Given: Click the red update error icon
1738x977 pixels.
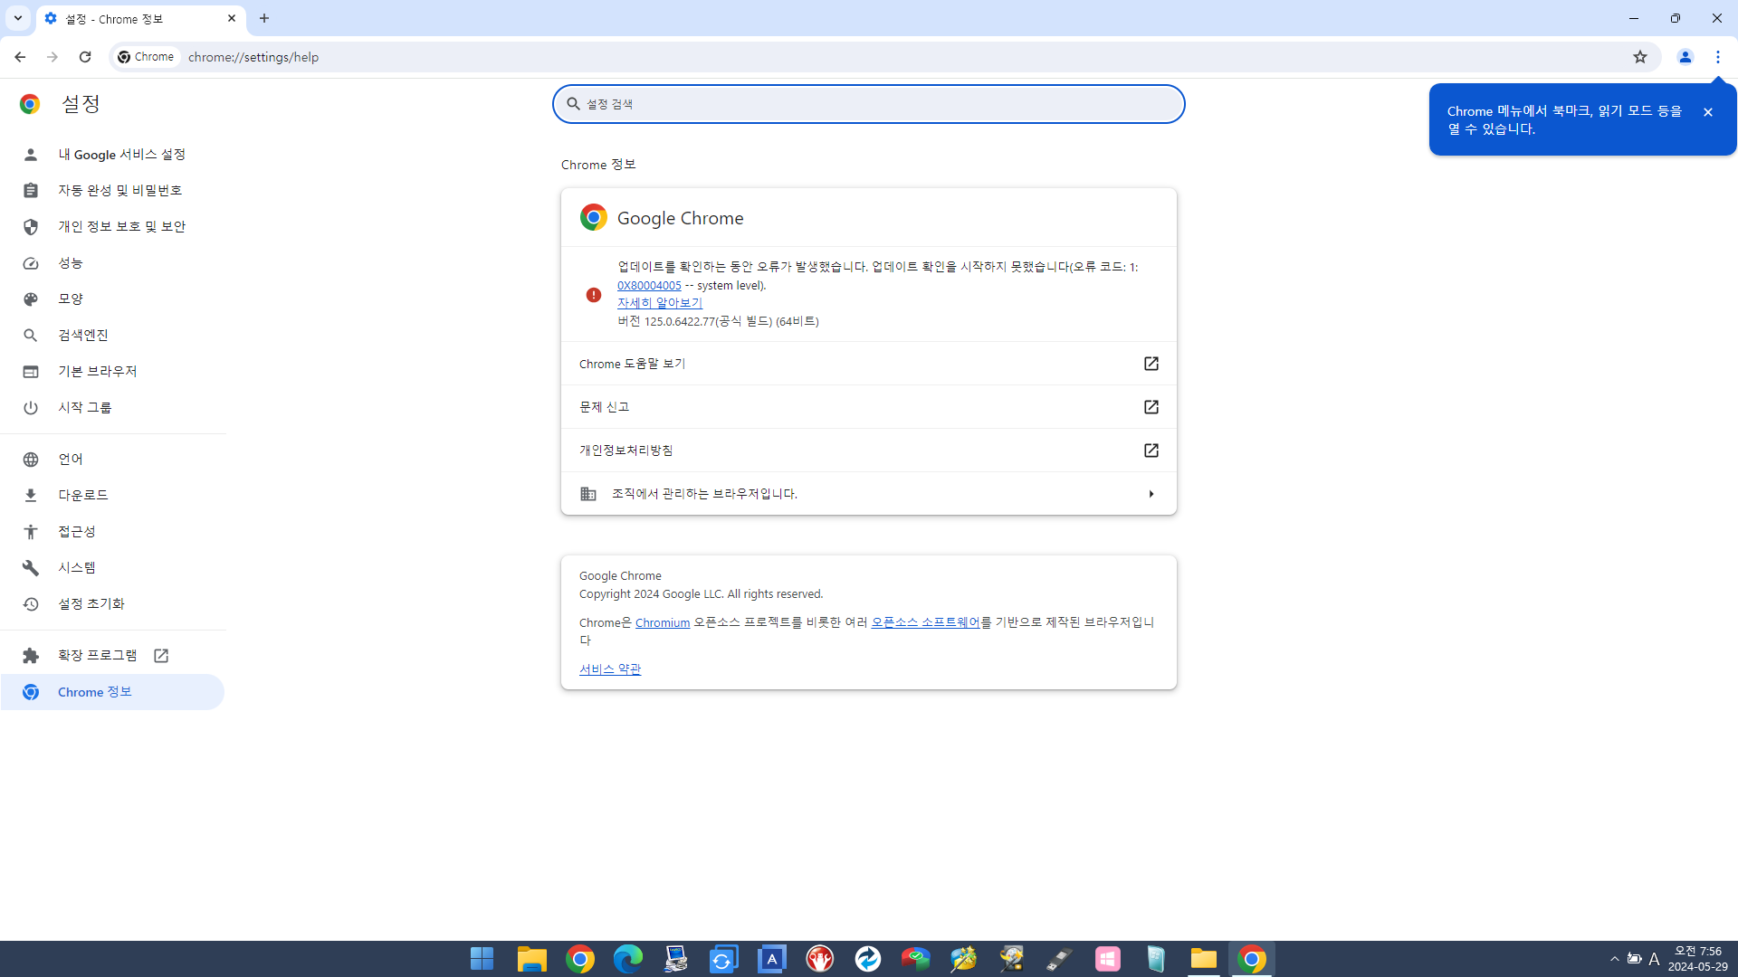Looking at the screenshot, I should click(x=593, y=295).
